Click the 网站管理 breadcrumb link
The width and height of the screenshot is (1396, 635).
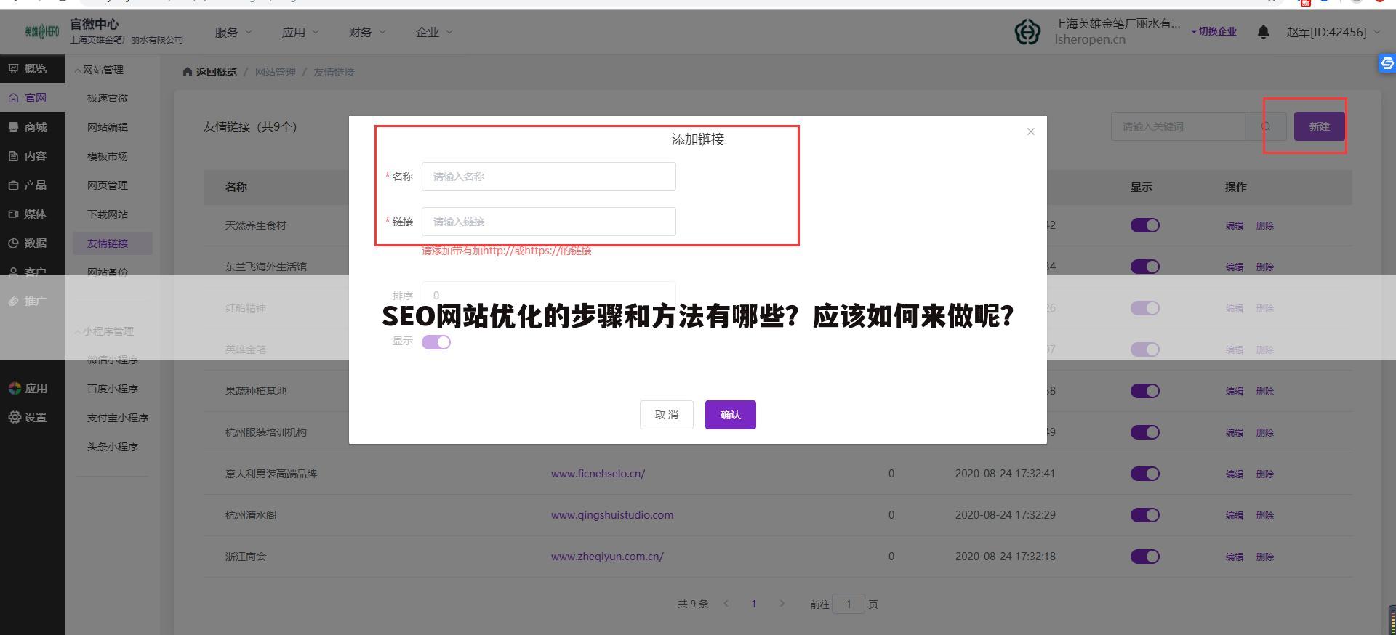coord(275,72)
